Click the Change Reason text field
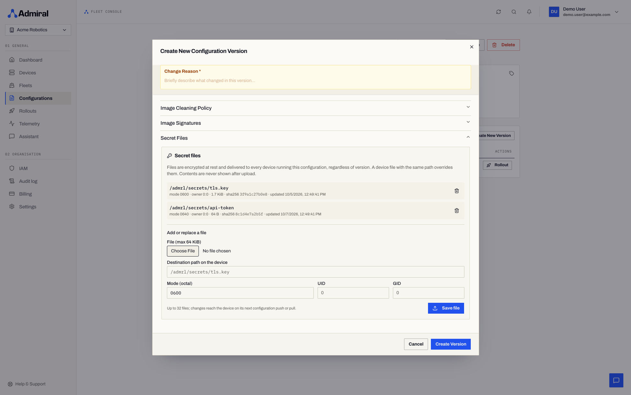This screenshot has width=631, height=395. click(x=315, y=80)
